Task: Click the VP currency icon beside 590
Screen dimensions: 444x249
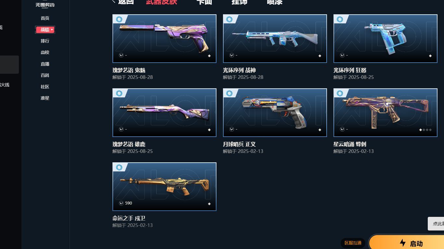Action: point(121,203)
